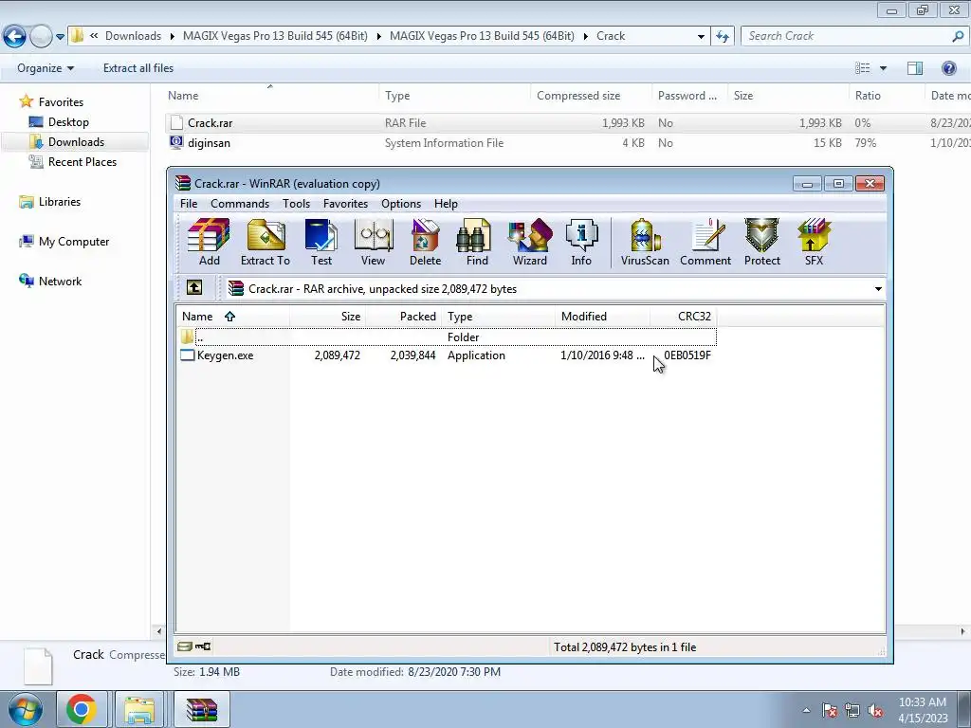Run the Test archive tool
Image resolution: width=971 pixels, height=728 pixels.
tap(321, 242)
